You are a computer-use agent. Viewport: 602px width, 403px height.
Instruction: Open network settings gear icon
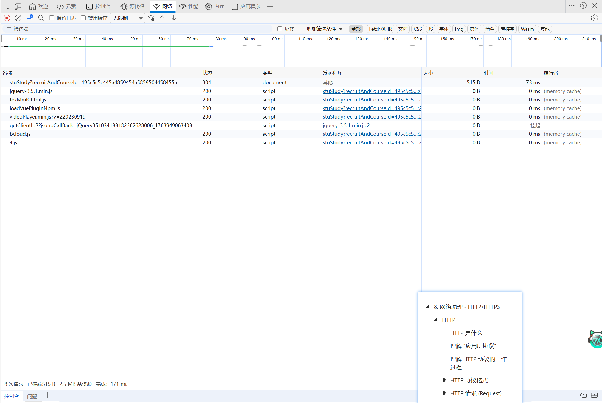(594, 18)
